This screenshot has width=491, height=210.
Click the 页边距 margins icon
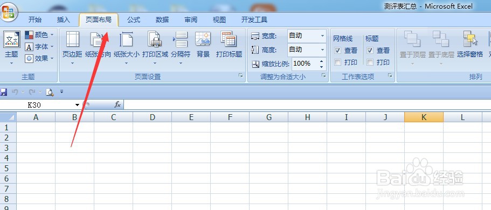pos(72,39)
